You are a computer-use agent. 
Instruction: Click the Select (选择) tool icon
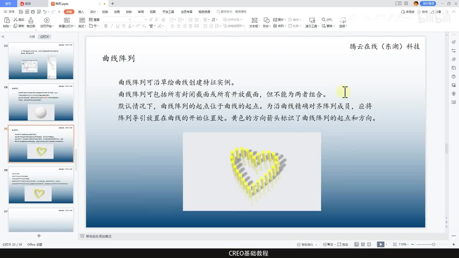tap(342, 20)
